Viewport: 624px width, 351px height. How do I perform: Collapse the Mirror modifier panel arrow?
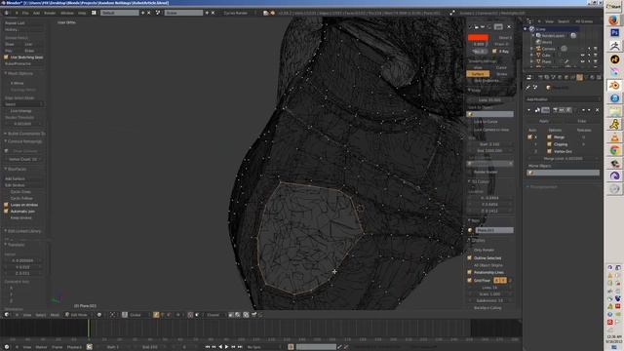[x=528, y=110]
